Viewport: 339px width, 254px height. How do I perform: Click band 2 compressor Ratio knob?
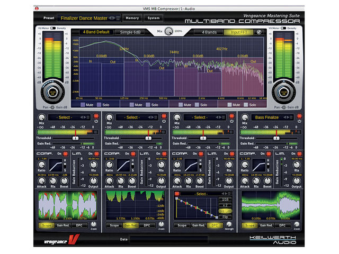[x=110, y=165]
